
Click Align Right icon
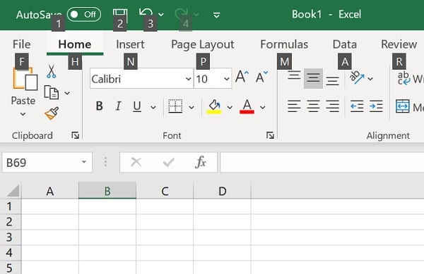332,106
